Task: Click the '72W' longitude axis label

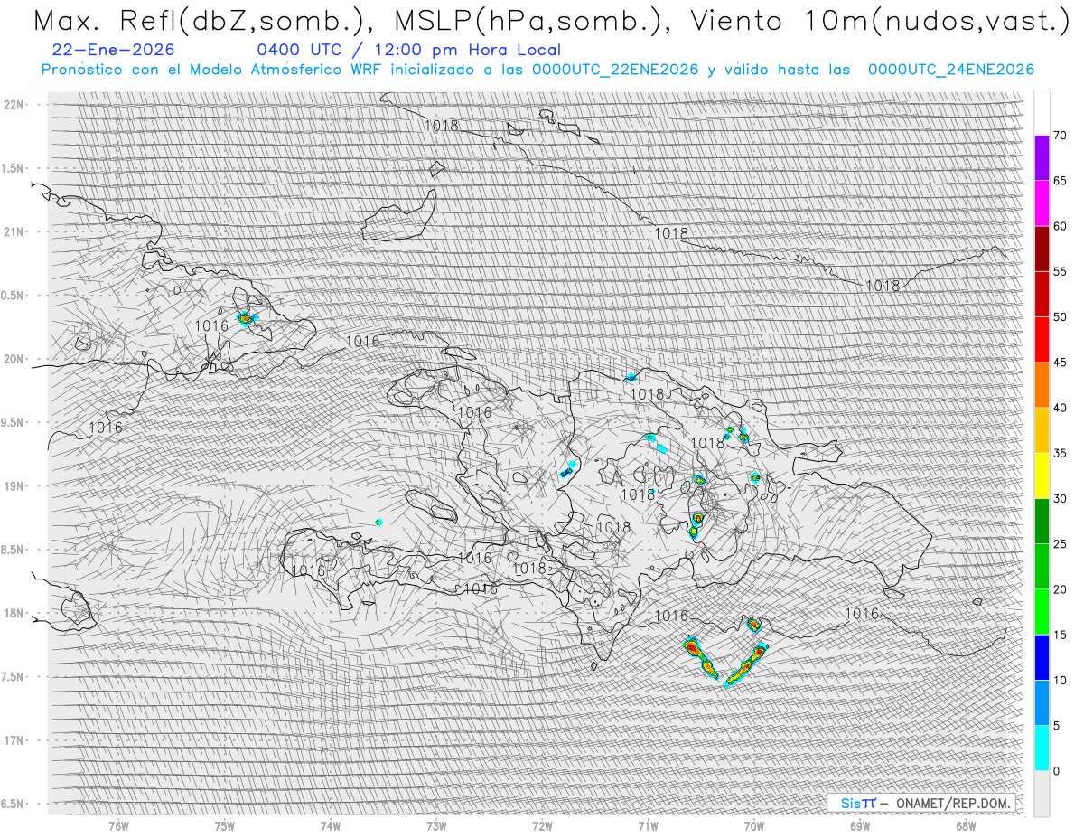Action: [x=542, y=827]
